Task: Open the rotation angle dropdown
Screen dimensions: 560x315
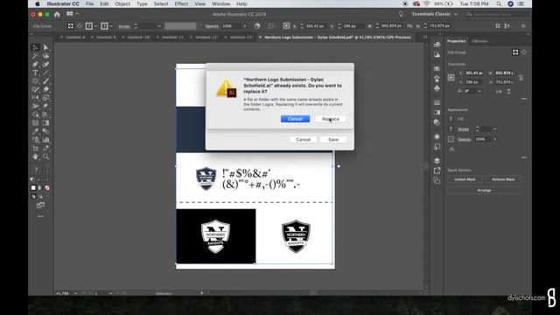Action: [479, 91]
